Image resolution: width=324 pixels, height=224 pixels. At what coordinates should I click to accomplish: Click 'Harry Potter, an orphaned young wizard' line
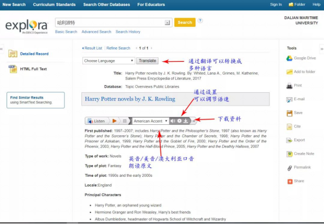click(x=128, y=205)
